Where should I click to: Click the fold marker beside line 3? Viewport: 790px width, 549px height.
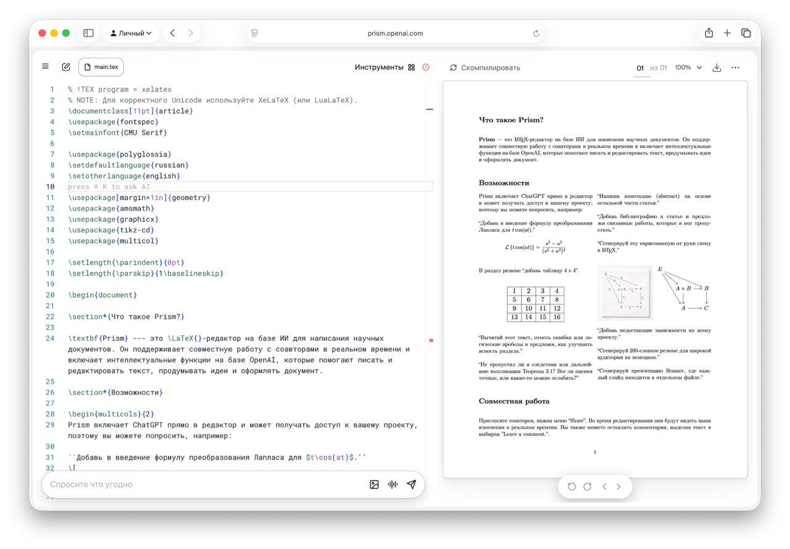tap(430, 110)
